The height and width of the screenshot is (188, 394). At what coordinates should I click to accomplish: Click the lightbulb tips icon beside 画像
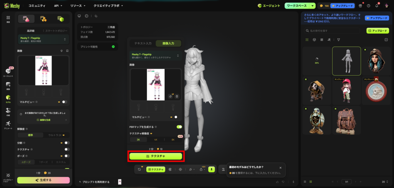pyautogui.click(x=62, y=51)
